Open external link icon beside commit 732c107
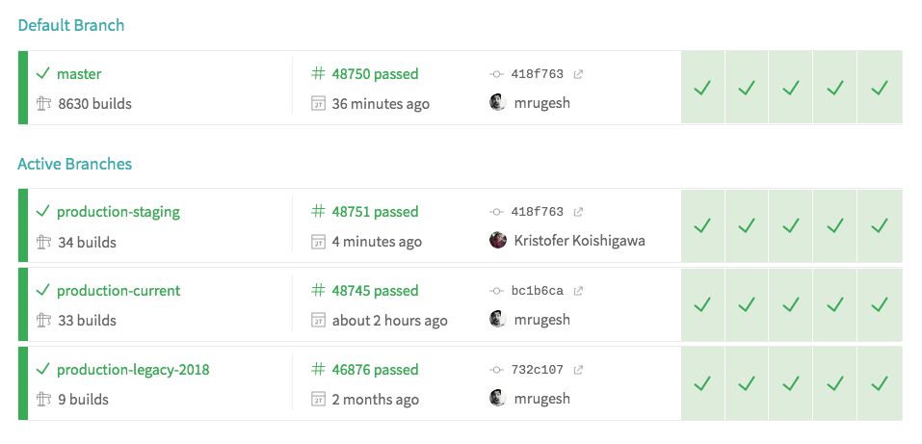The width and height of the screenshot is (922, 444). 578,370
